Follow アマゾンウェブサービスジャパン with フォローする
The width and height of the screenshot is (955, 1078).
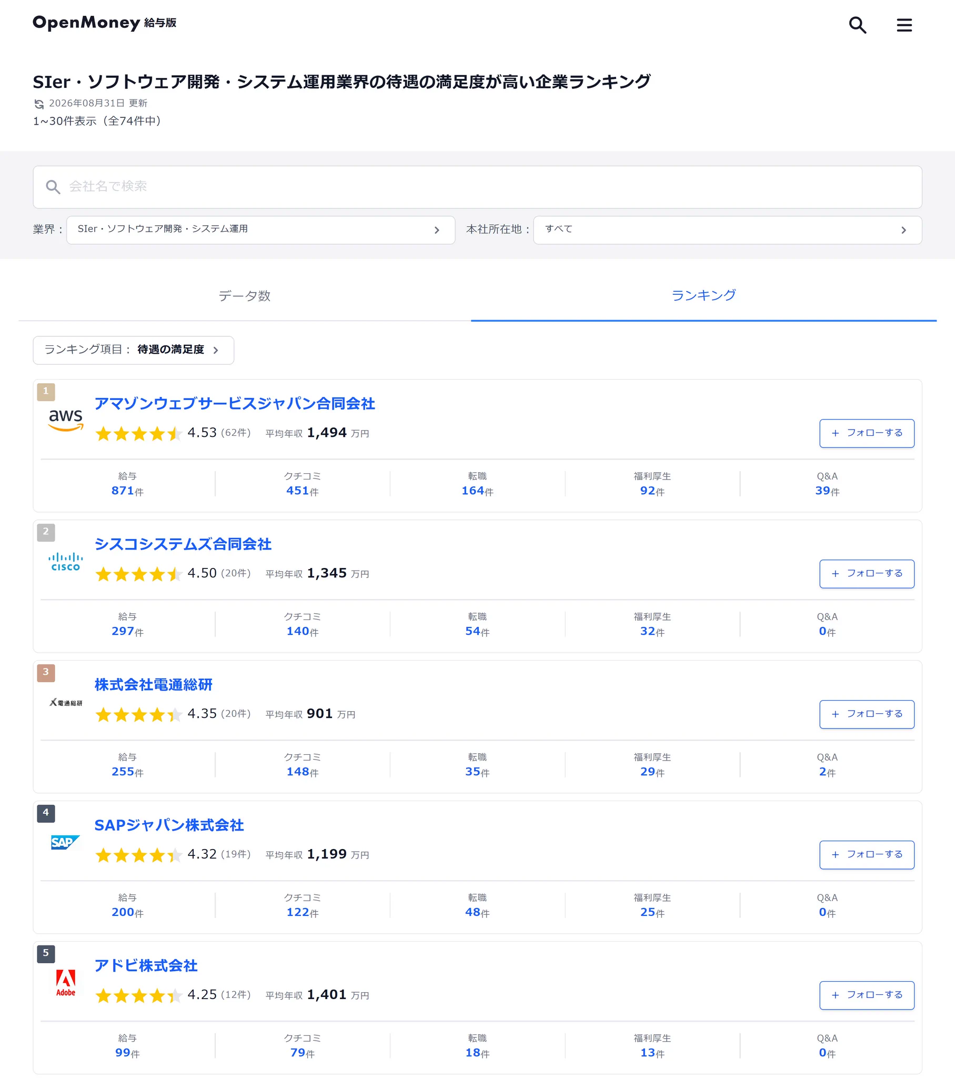point(867,434)
